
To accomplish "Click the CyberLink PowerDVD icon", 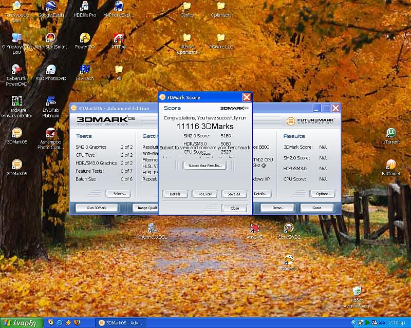I will [16, 75].
